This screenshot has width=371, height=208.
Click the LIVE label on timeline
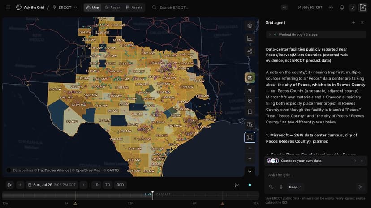tap(148, 194)
